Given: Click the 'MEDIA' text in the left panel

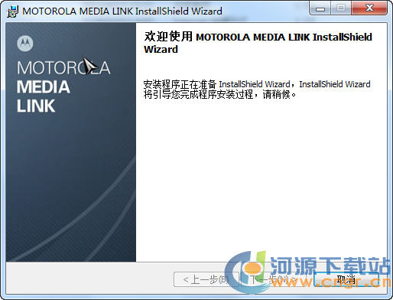Looking at the screenshot, I should coord(44,87).
